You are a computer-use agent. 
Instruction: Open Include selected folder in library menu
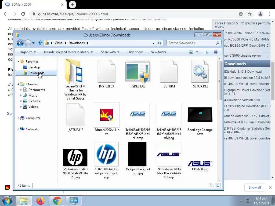[68, 52]
